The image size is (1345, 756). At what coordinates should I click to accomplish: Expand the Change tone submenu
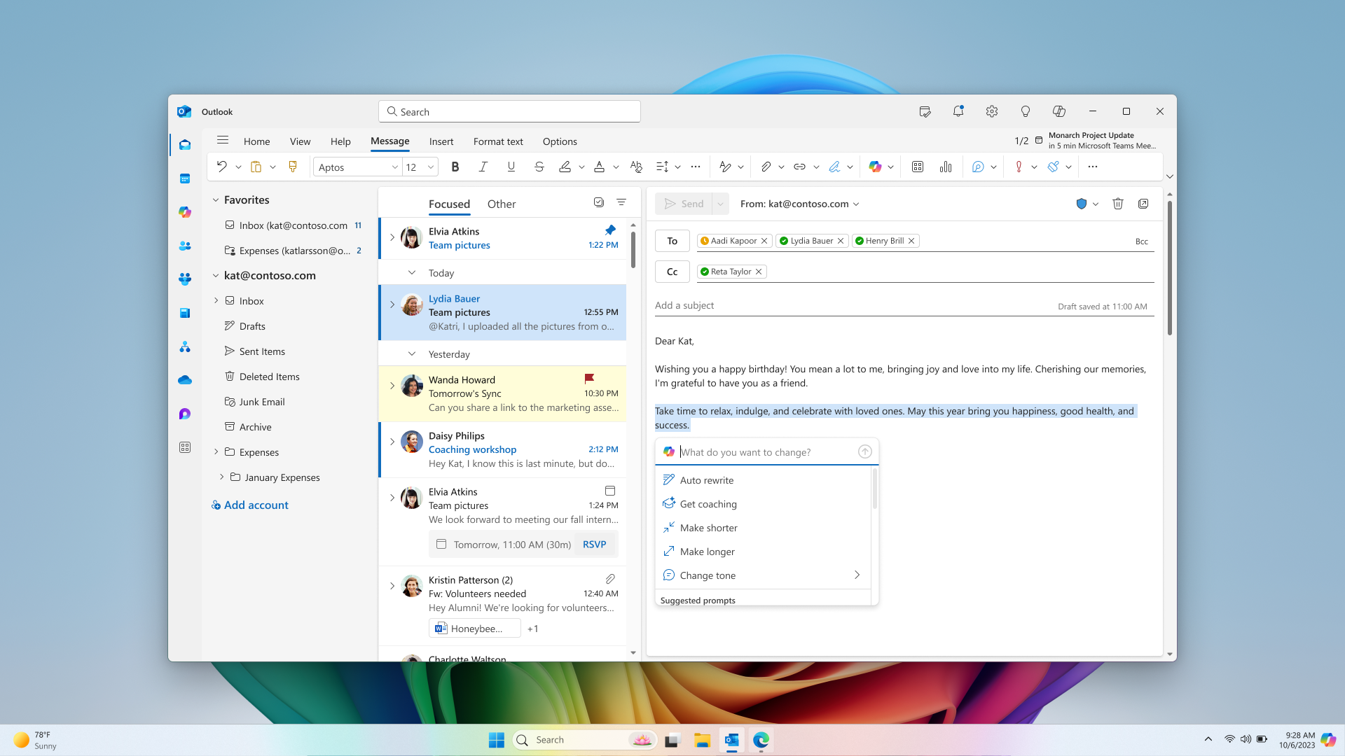[x=857, y=575]
